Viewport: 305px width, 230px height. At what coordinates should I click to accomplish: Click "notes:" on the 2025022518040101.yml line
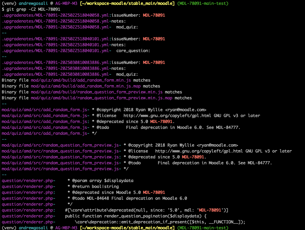pos(118,44)
